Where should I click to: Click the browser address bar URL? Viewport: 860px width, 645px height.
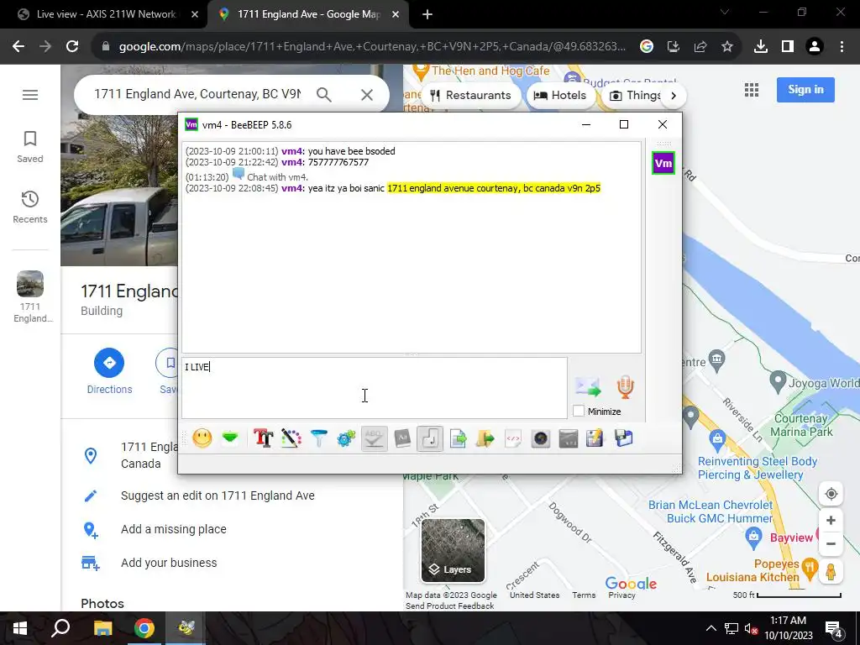[x=372, y=47]
